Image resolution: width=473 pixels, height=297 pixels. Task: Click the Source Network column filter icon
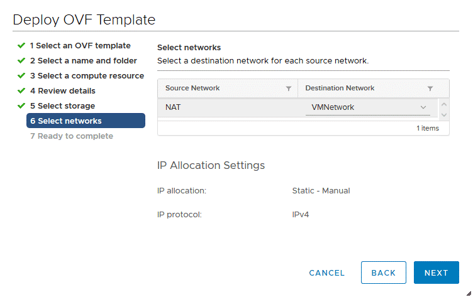pos(288,89)
